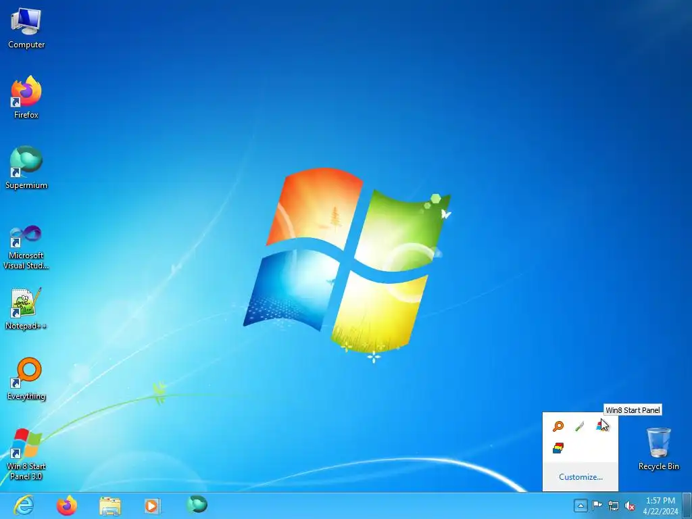Image resolution: width=692 pixels, height=519 pixels.
Task: Click the muted volume speaker icon
Action: [630, 505]
